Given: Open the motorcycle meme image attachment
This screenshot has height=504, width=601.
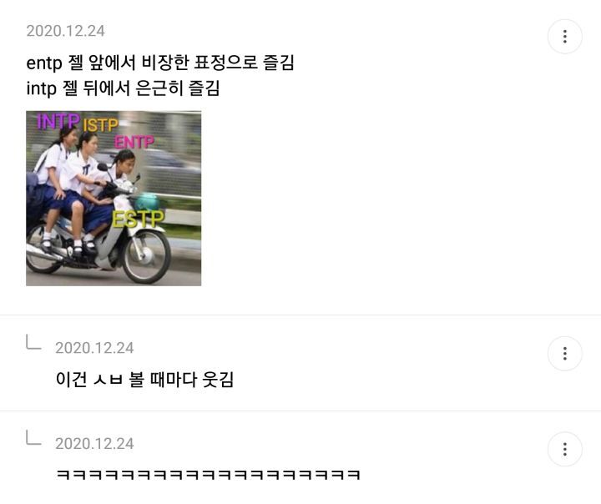Looking at the screenshot, I should (114, 198).
